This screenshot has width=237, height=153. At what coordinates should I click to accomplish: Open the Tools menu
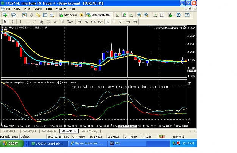[x=49, y=9]
